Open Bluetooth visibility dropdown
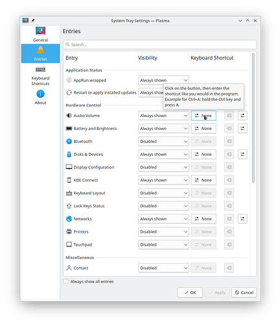 click(164, 141)
